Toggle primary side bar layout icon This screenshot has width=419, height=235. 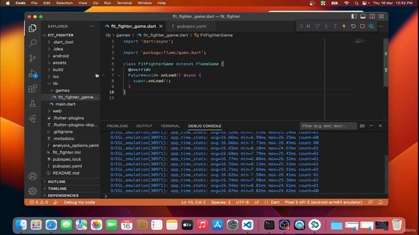(354, 16)
